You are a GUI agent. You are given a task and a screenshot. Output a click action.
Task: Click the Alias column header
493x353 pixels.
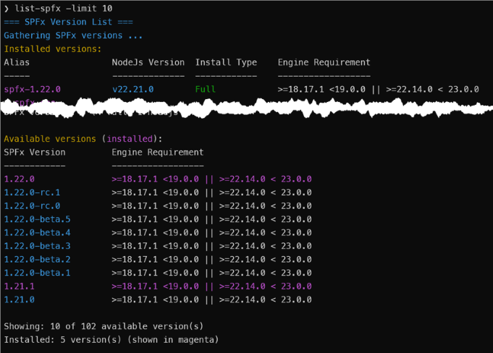coord(17,63)
